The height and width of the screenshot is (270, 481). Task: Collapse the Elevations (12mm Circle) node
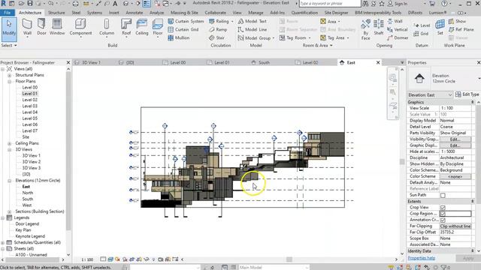click(10, 181)
